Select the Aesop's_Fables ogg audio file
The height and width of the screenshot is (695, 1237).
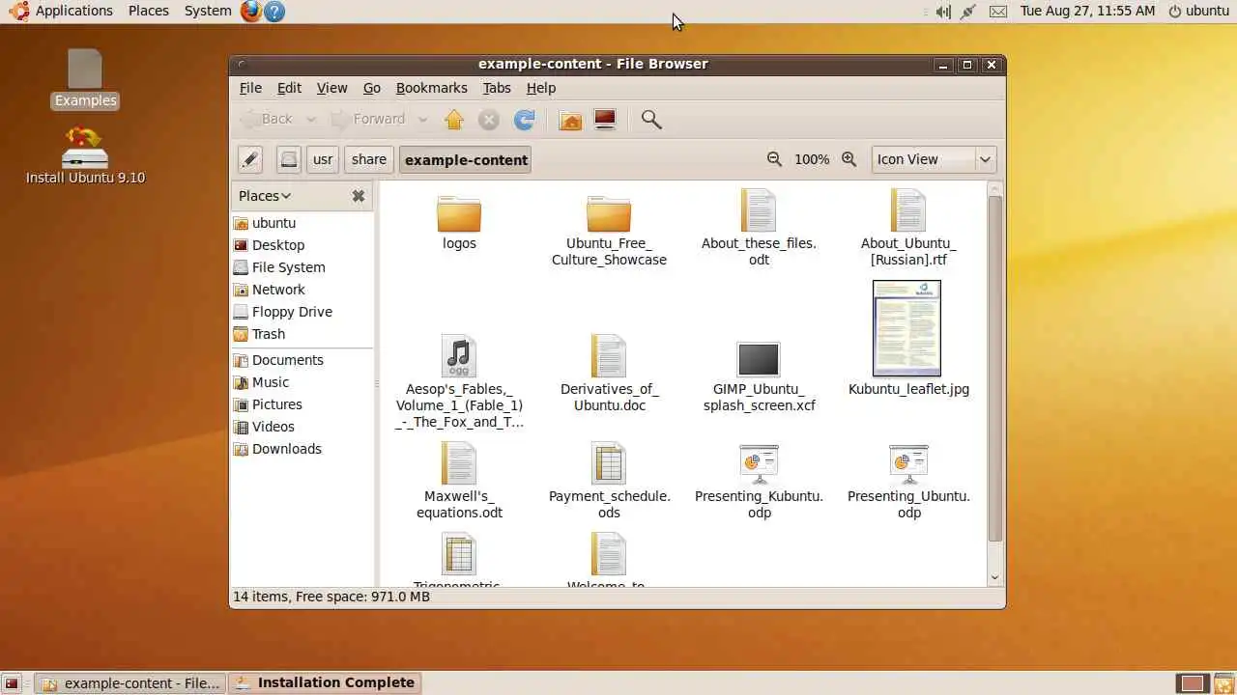tap(459, 356)
